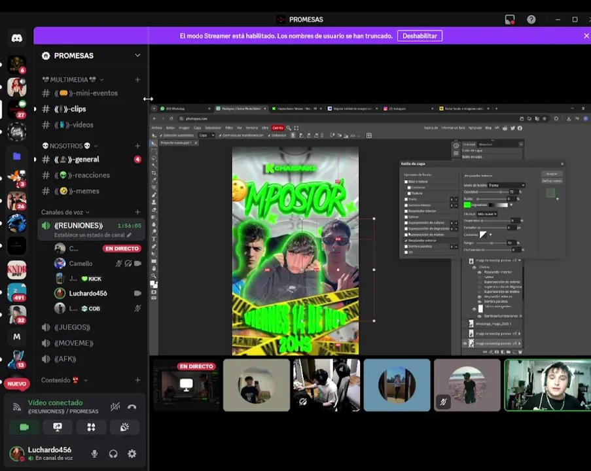Open the help question mark icon
Viewport: 591px width, 471px height.
(531, 20)
